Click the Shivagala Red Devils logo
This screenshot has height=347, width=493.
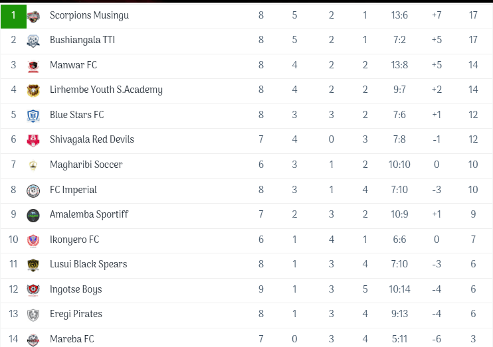(33, 140)
